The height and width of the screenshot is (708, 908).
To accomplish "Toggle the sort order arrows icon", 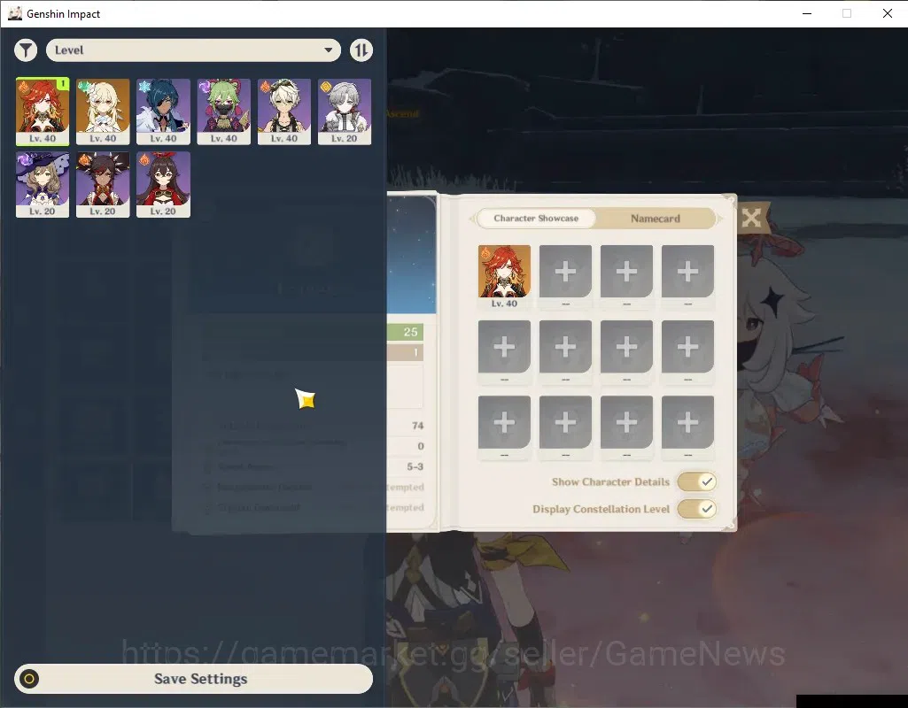I will pyautogui.click(x=361, y=50).
